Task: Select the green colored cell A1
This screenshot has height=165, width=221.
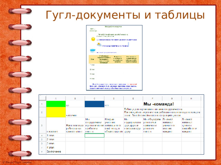Action: click(56, 104)
